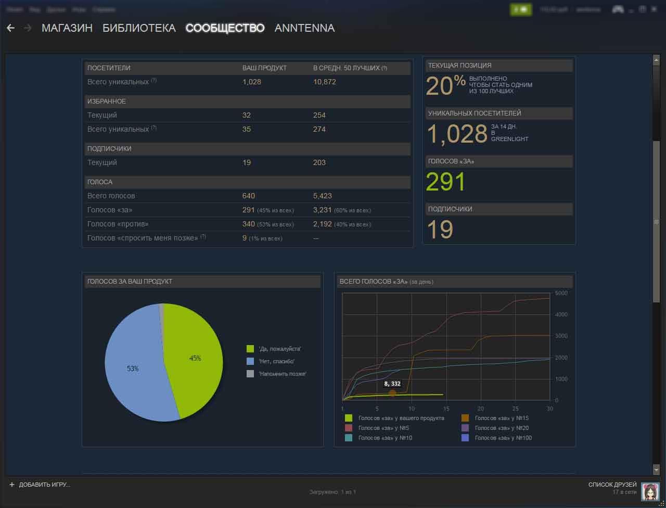Click the blue 53% pie slice
Viewport: 666px width, 508px height.
coord(135,370)
